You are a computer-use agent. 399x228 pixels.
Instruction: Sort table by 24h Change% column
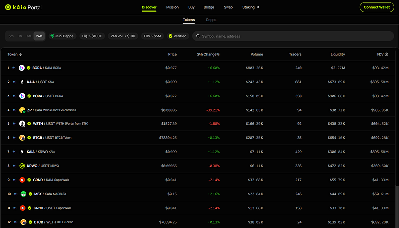click(x=208, y=54)
